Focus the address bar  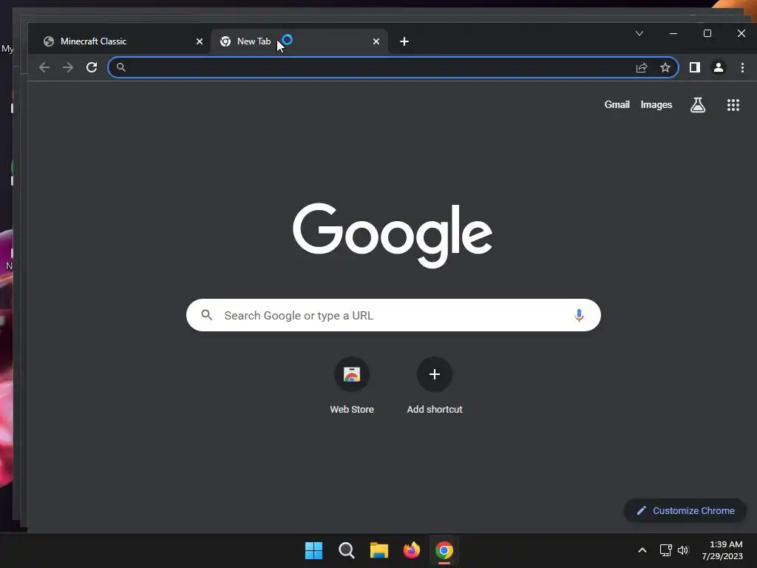tap(393, 67)
